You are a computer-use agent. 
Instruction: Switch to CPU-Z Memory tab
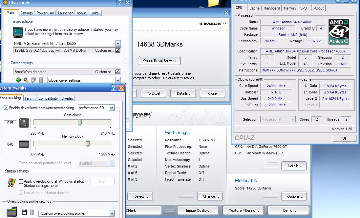coord(290,8)
